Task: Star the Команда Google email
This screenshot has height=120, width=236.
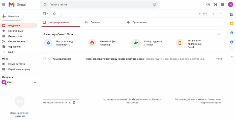Action: point(49,59)
